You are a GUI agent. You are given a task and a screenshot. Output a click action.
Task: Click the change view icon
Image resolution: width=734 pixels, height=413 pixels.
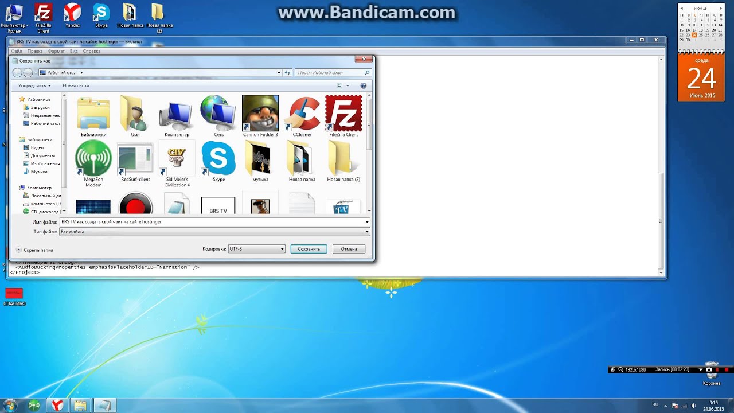(x=339, y=85)
